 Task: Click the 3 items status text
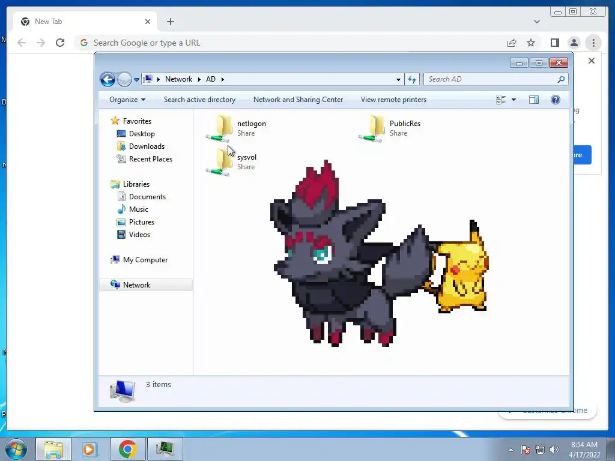point(158,385)
